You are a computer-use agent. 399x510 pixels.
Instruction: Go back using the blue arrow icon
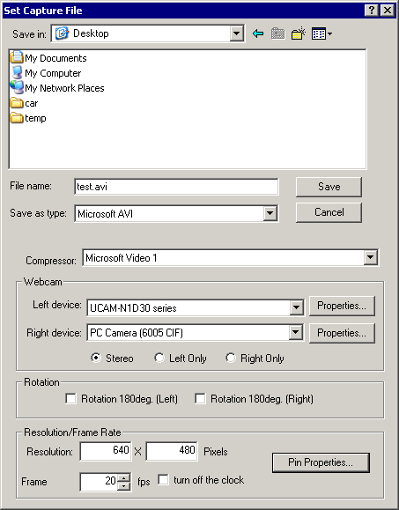258,33
